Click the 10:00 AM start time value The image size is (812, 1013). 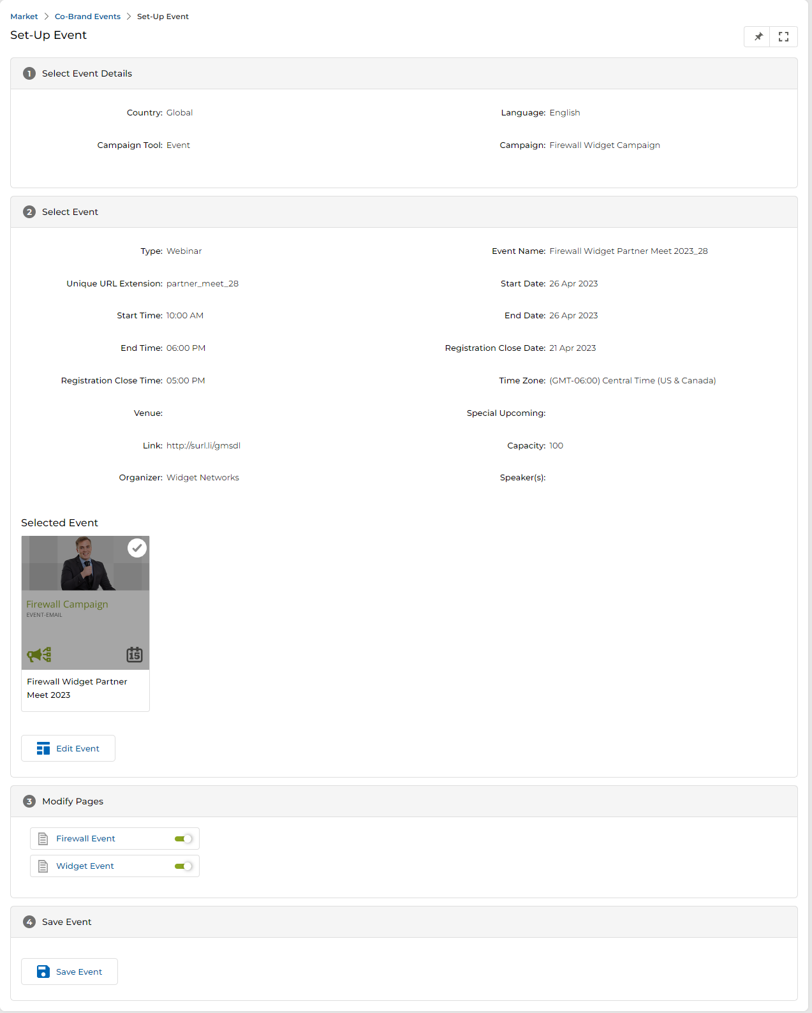[185, 316]
